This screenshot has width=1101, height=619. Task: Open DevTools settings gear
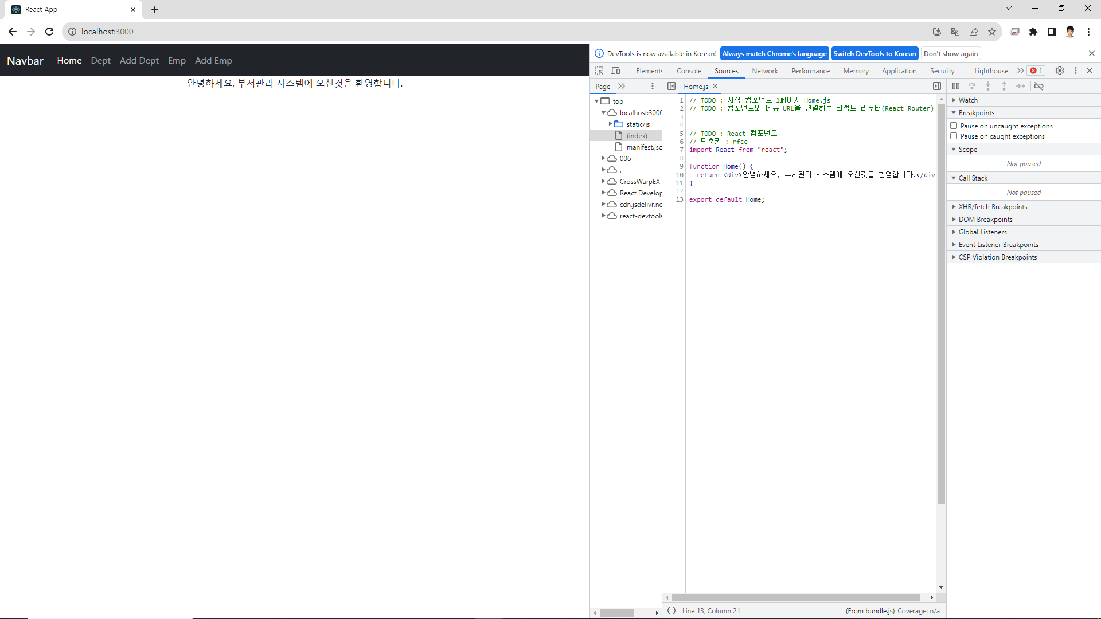tap(1060, 70)
